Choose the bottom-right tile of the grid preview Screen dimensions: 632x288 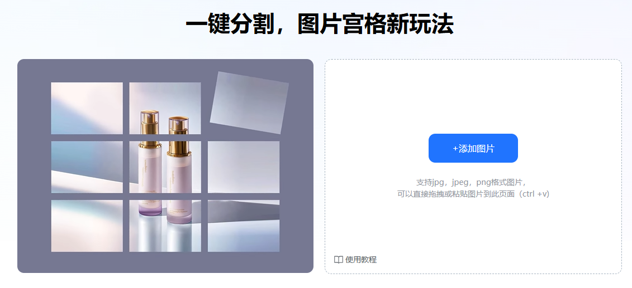(244, 226)
